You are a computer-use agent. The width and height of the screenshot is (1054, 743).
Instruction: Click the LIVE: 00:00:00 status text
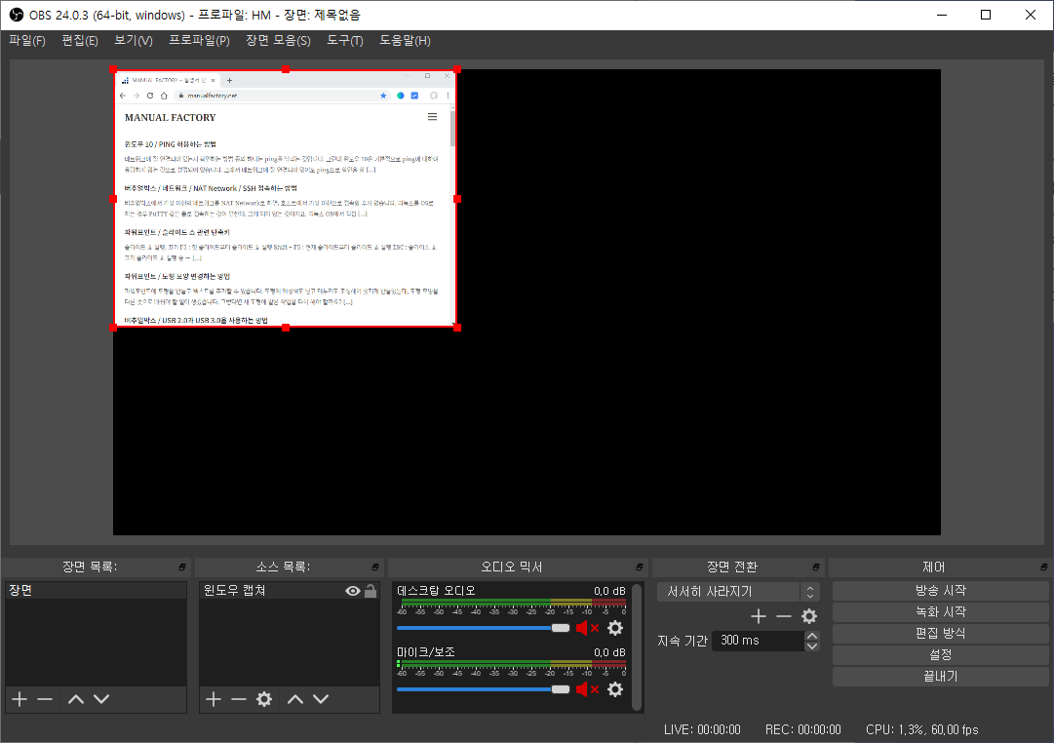point(702,729)
